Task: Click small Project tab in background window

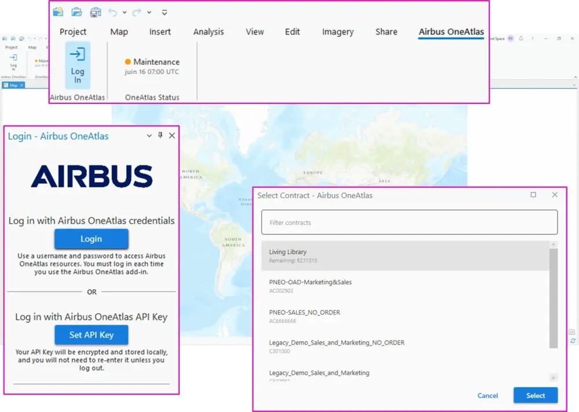Action: click(11, 47)
